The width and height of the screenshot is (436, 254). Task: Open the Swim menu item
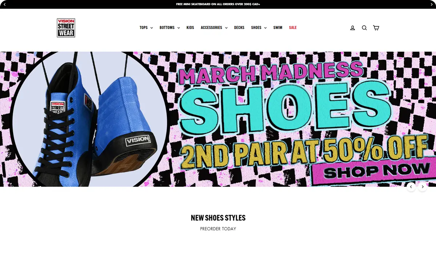278,28
